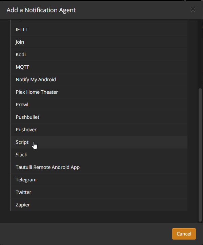Select Join notification agent
Screen dimensions: 203x245
click(99, 42)
